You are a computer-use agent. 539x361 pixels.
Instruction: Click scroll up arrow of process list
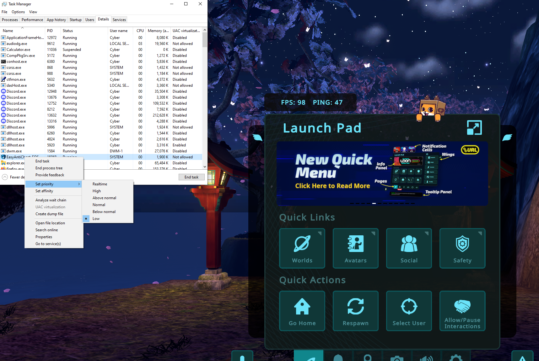[x=205, y=30]
